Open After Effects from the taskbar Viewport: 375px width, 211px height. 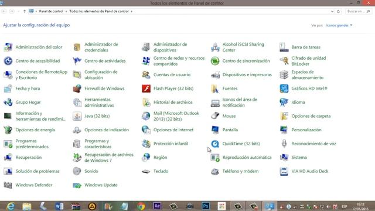pyautogui.click(x=157, y=206)
